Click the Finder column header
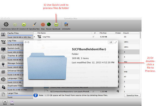This screenshot has width=163, height=106. click(118, 33)
